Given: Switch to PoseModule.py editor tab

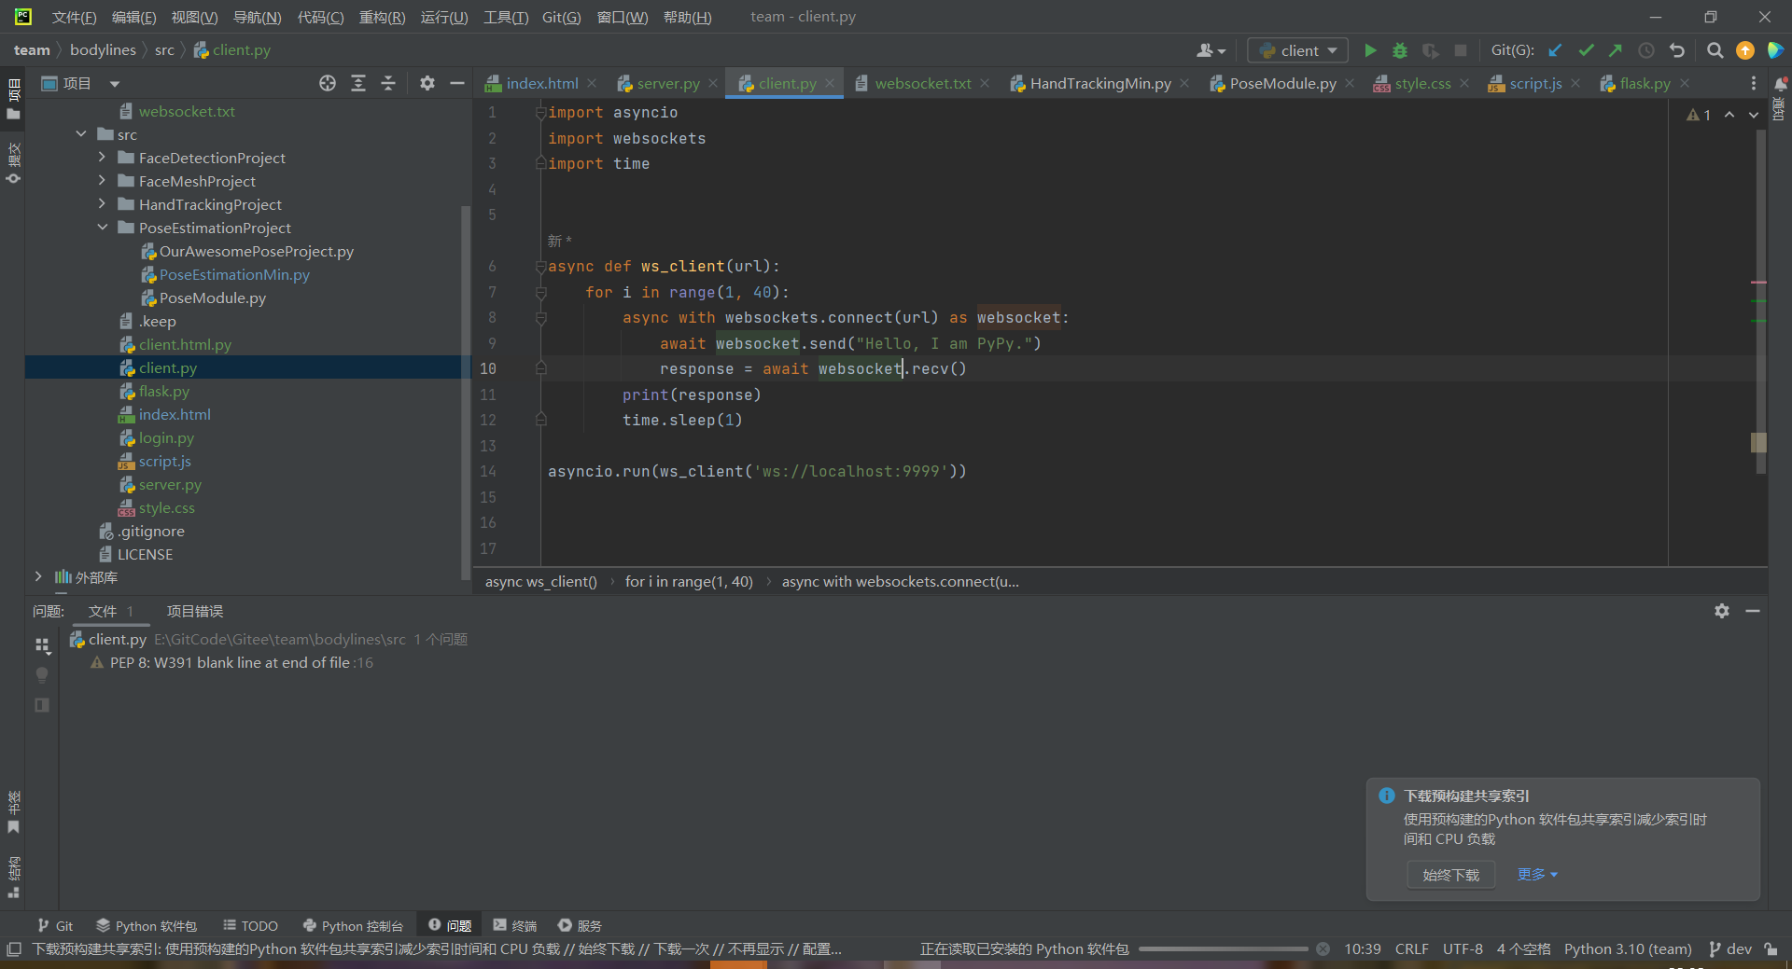Looking at the screenshot, I should tap(1281, 83).
